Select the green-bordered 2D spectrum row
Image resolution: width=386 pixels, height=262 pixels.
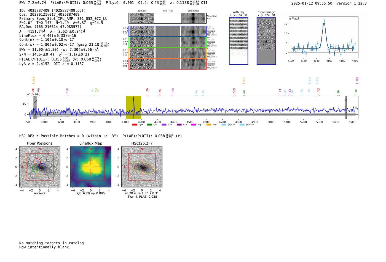click(x=168, y=42)
